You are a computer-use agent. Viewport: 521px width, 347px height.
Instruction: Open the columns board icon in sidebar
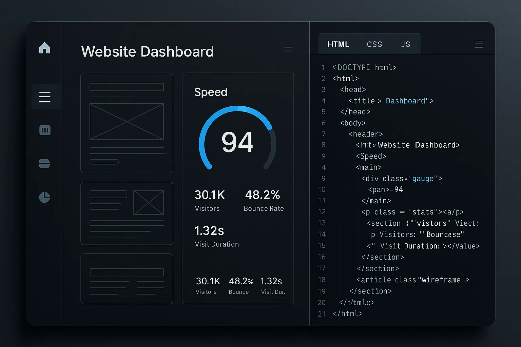[x=45, y=130]
